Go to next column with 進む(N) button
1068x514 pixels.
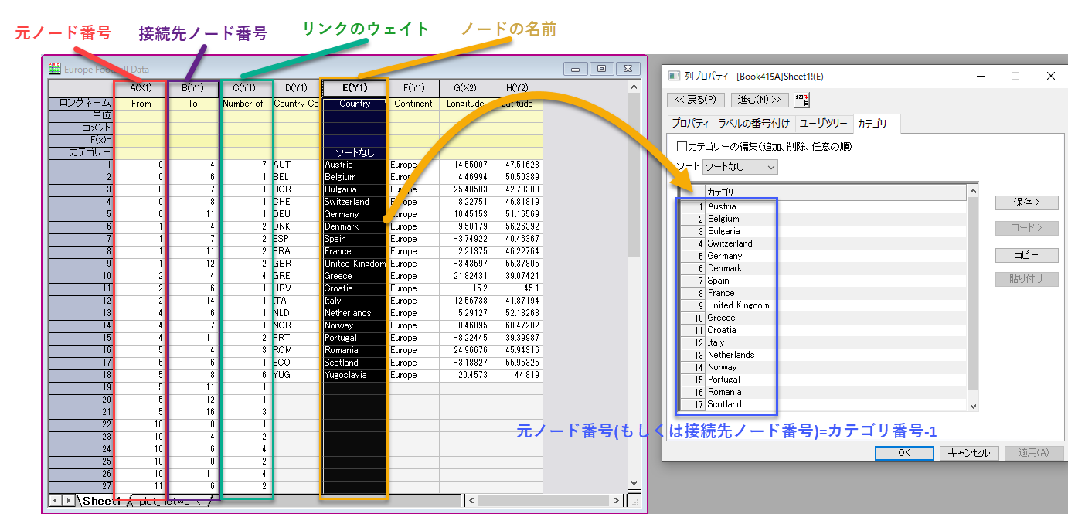click(760, 100)
